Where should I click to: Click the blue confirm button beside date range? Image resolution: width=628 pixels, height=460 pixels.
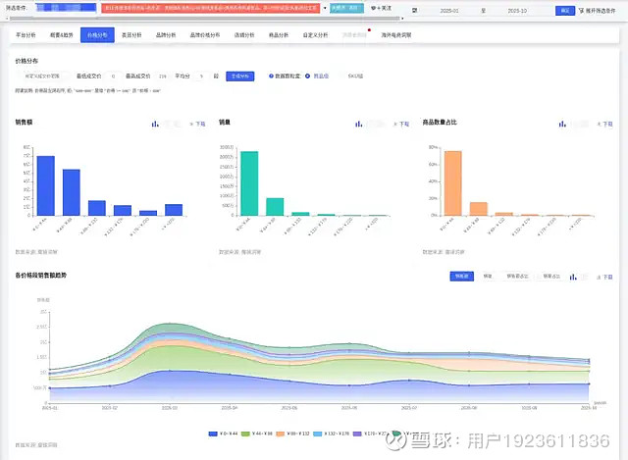[x=565, y=11]
